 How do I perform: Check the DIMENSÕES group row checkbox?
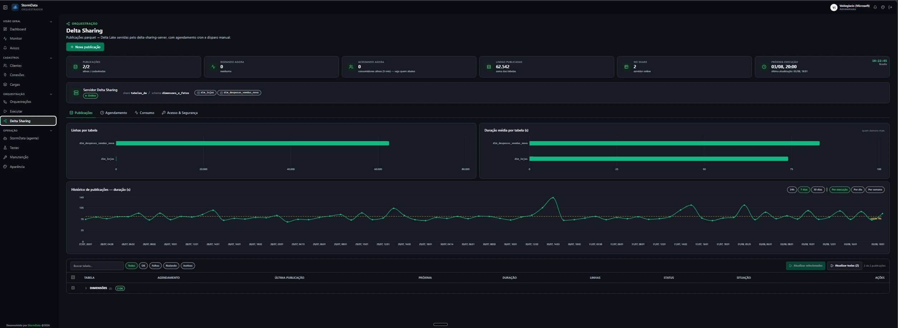point(73,288)
